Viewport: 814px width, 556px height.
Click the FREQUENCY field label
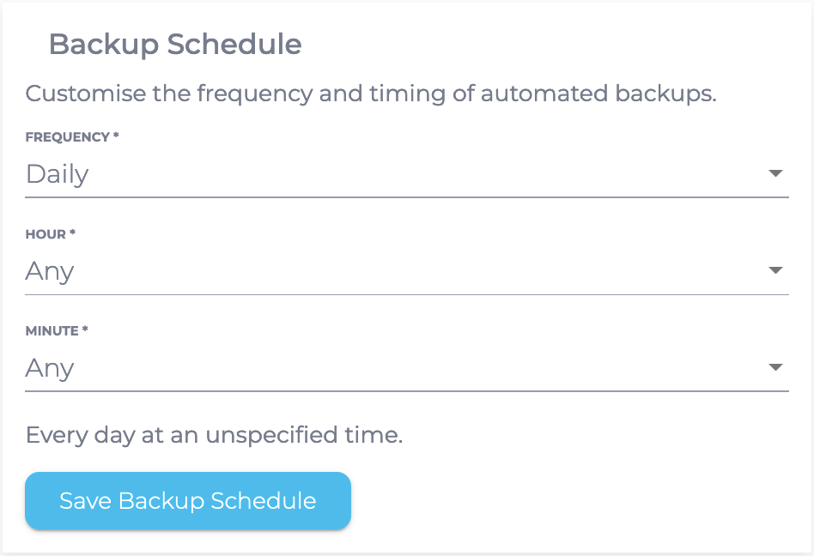pos(67,137)
